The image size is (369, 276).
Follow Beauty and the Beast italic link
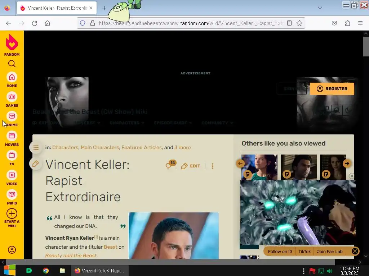coord(71,256)
